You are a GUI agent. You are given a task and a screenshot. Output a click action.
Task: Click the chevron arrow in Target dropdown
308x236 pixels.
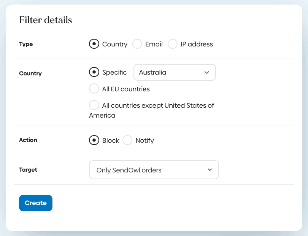click(210, 170)
